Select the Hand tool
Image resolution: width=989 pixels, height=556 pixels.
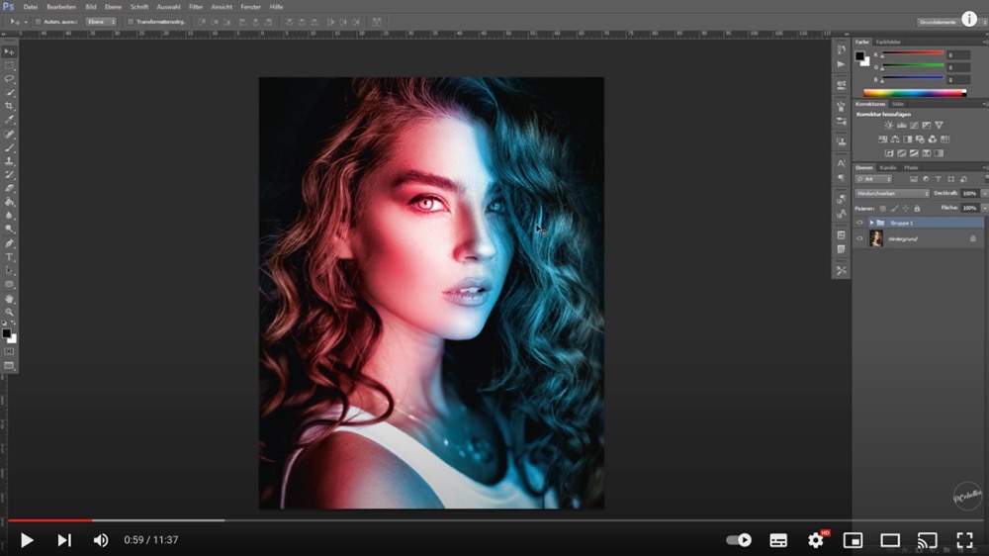point(10,298)
